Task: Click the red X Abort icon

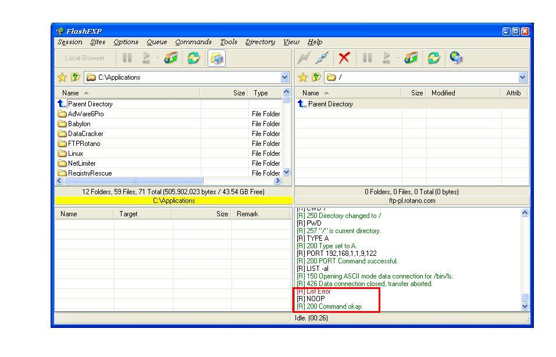Action: coord(344,58)
